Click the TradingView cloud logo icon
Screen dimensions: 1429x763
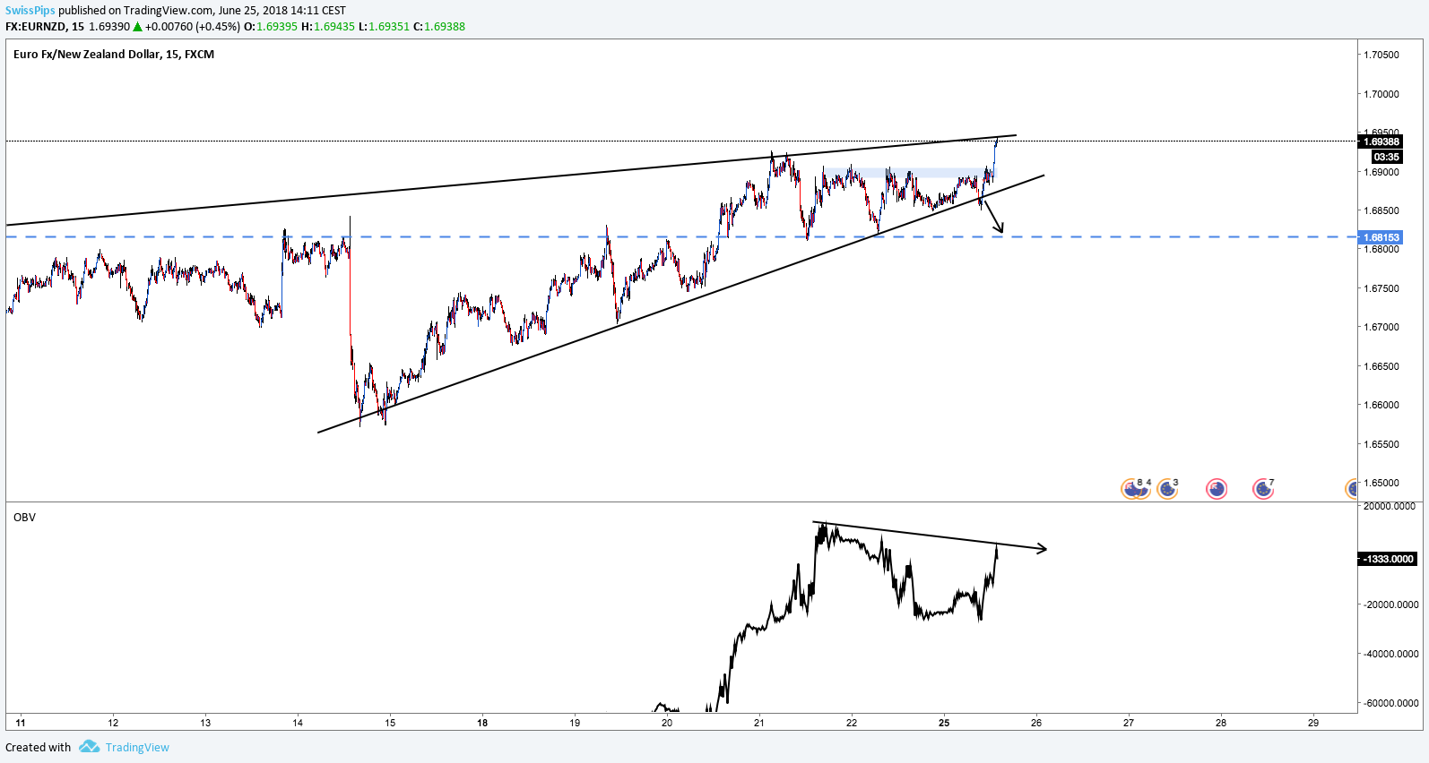coord(89,747)
